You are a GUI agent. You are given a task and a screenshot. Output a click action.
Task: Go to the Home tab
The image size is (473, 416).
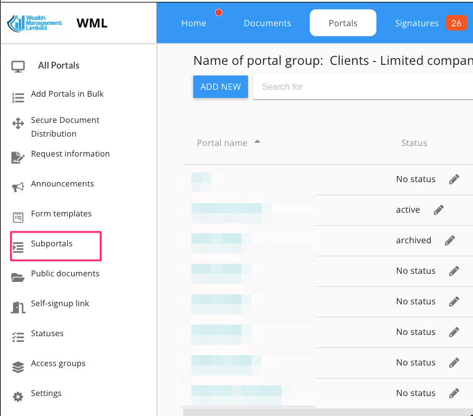coord(194,23)
